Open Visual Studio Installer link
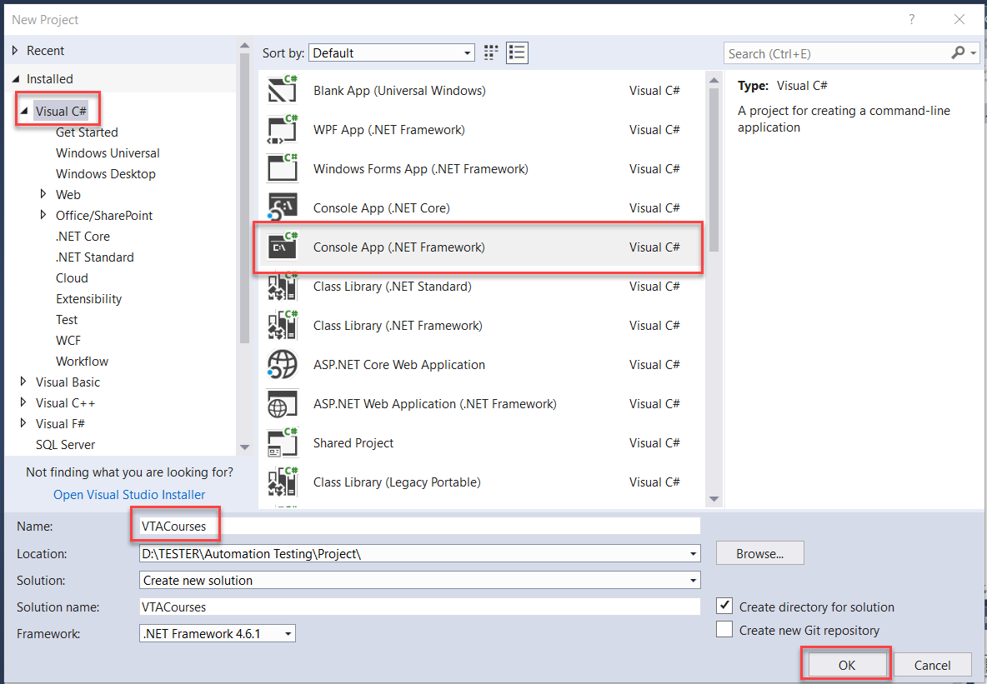Image resolution: width=987 pixels, height=684 pixels. point(129,494)
